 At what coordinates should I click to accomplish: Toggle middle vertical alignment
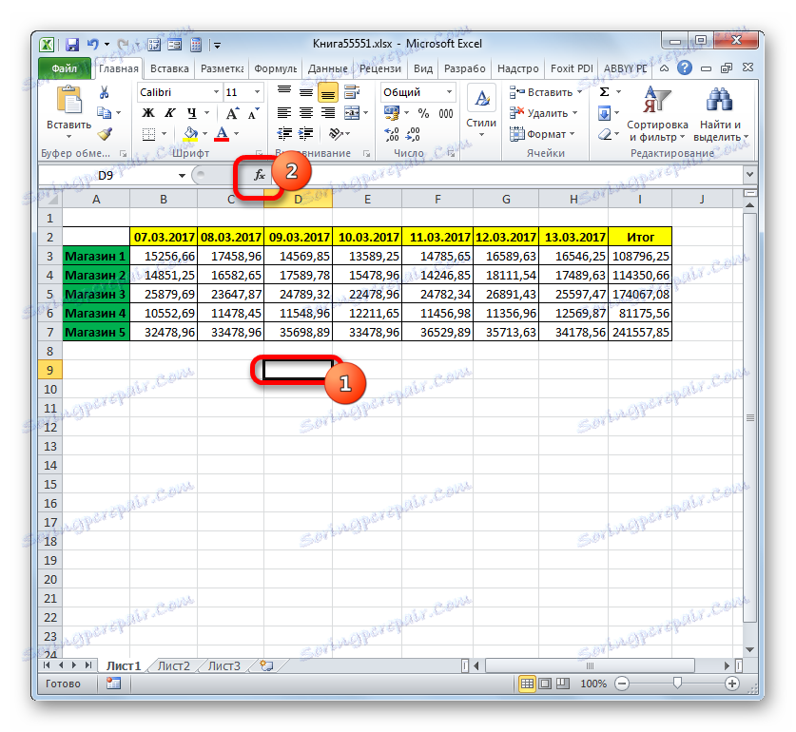(x=306, y=92)
